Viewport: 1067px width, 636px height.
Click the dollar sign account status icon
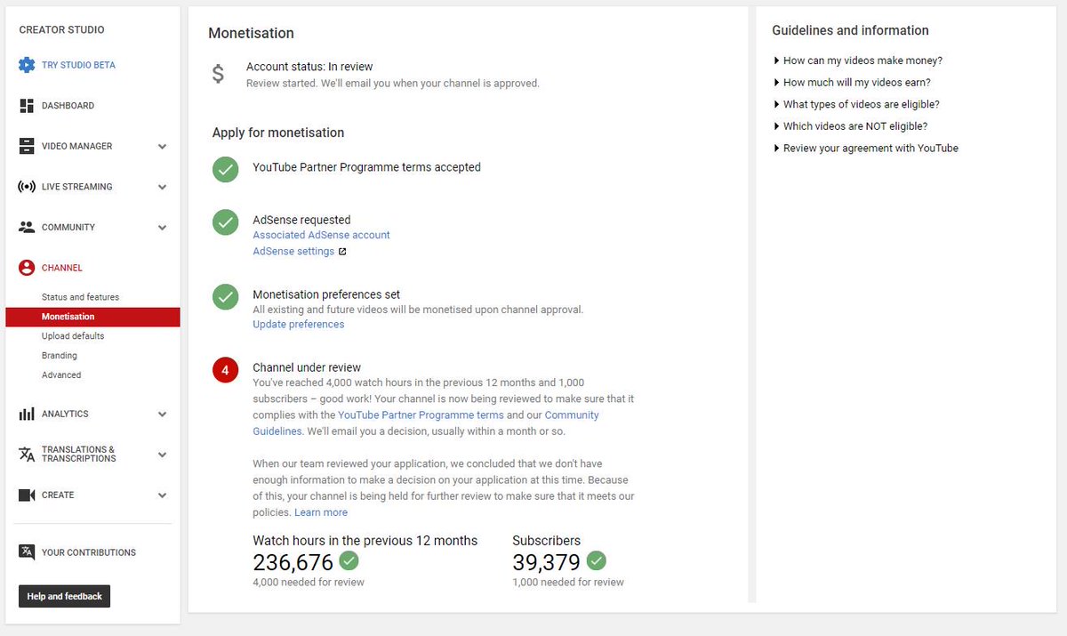point(218,74)
